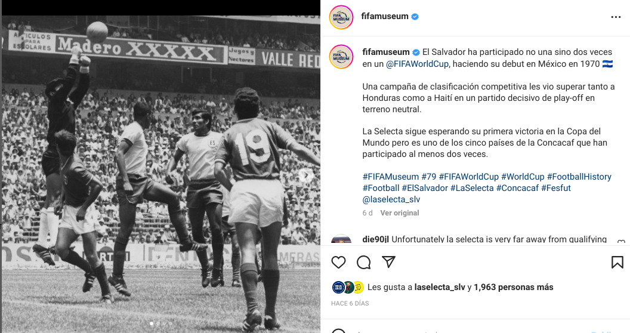Open the fifamuseum username in header
Image resolution: width=630 pixels, height=333 pixels.
(x=385, y=17)
